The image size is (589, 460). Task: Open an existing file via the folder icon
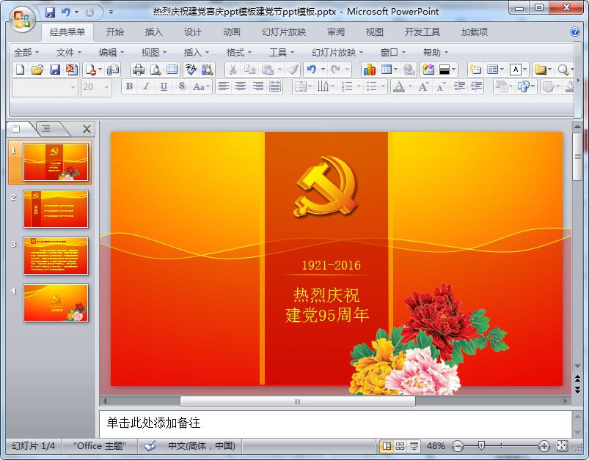pos(37,70)
